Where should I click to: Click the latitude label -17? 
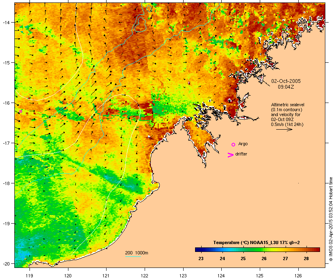pos(6,143)
